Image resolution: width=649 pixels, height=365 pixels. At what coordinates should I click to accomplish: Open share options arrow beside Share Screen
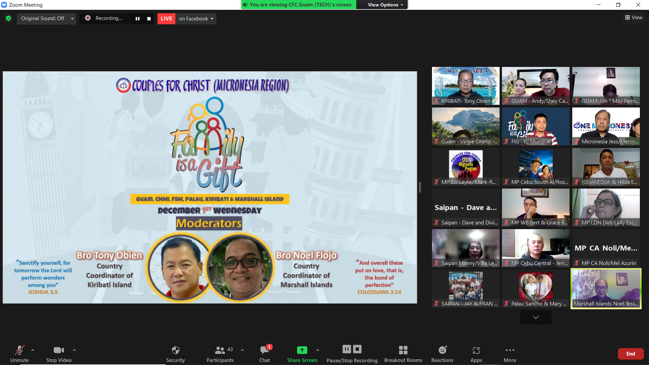pos(318,350)
